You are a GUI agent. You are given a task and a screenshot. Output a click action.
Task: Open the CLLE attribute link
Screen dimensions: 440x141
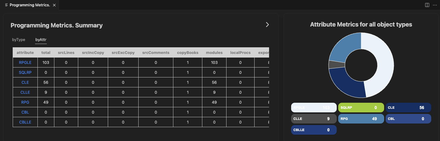25,92
